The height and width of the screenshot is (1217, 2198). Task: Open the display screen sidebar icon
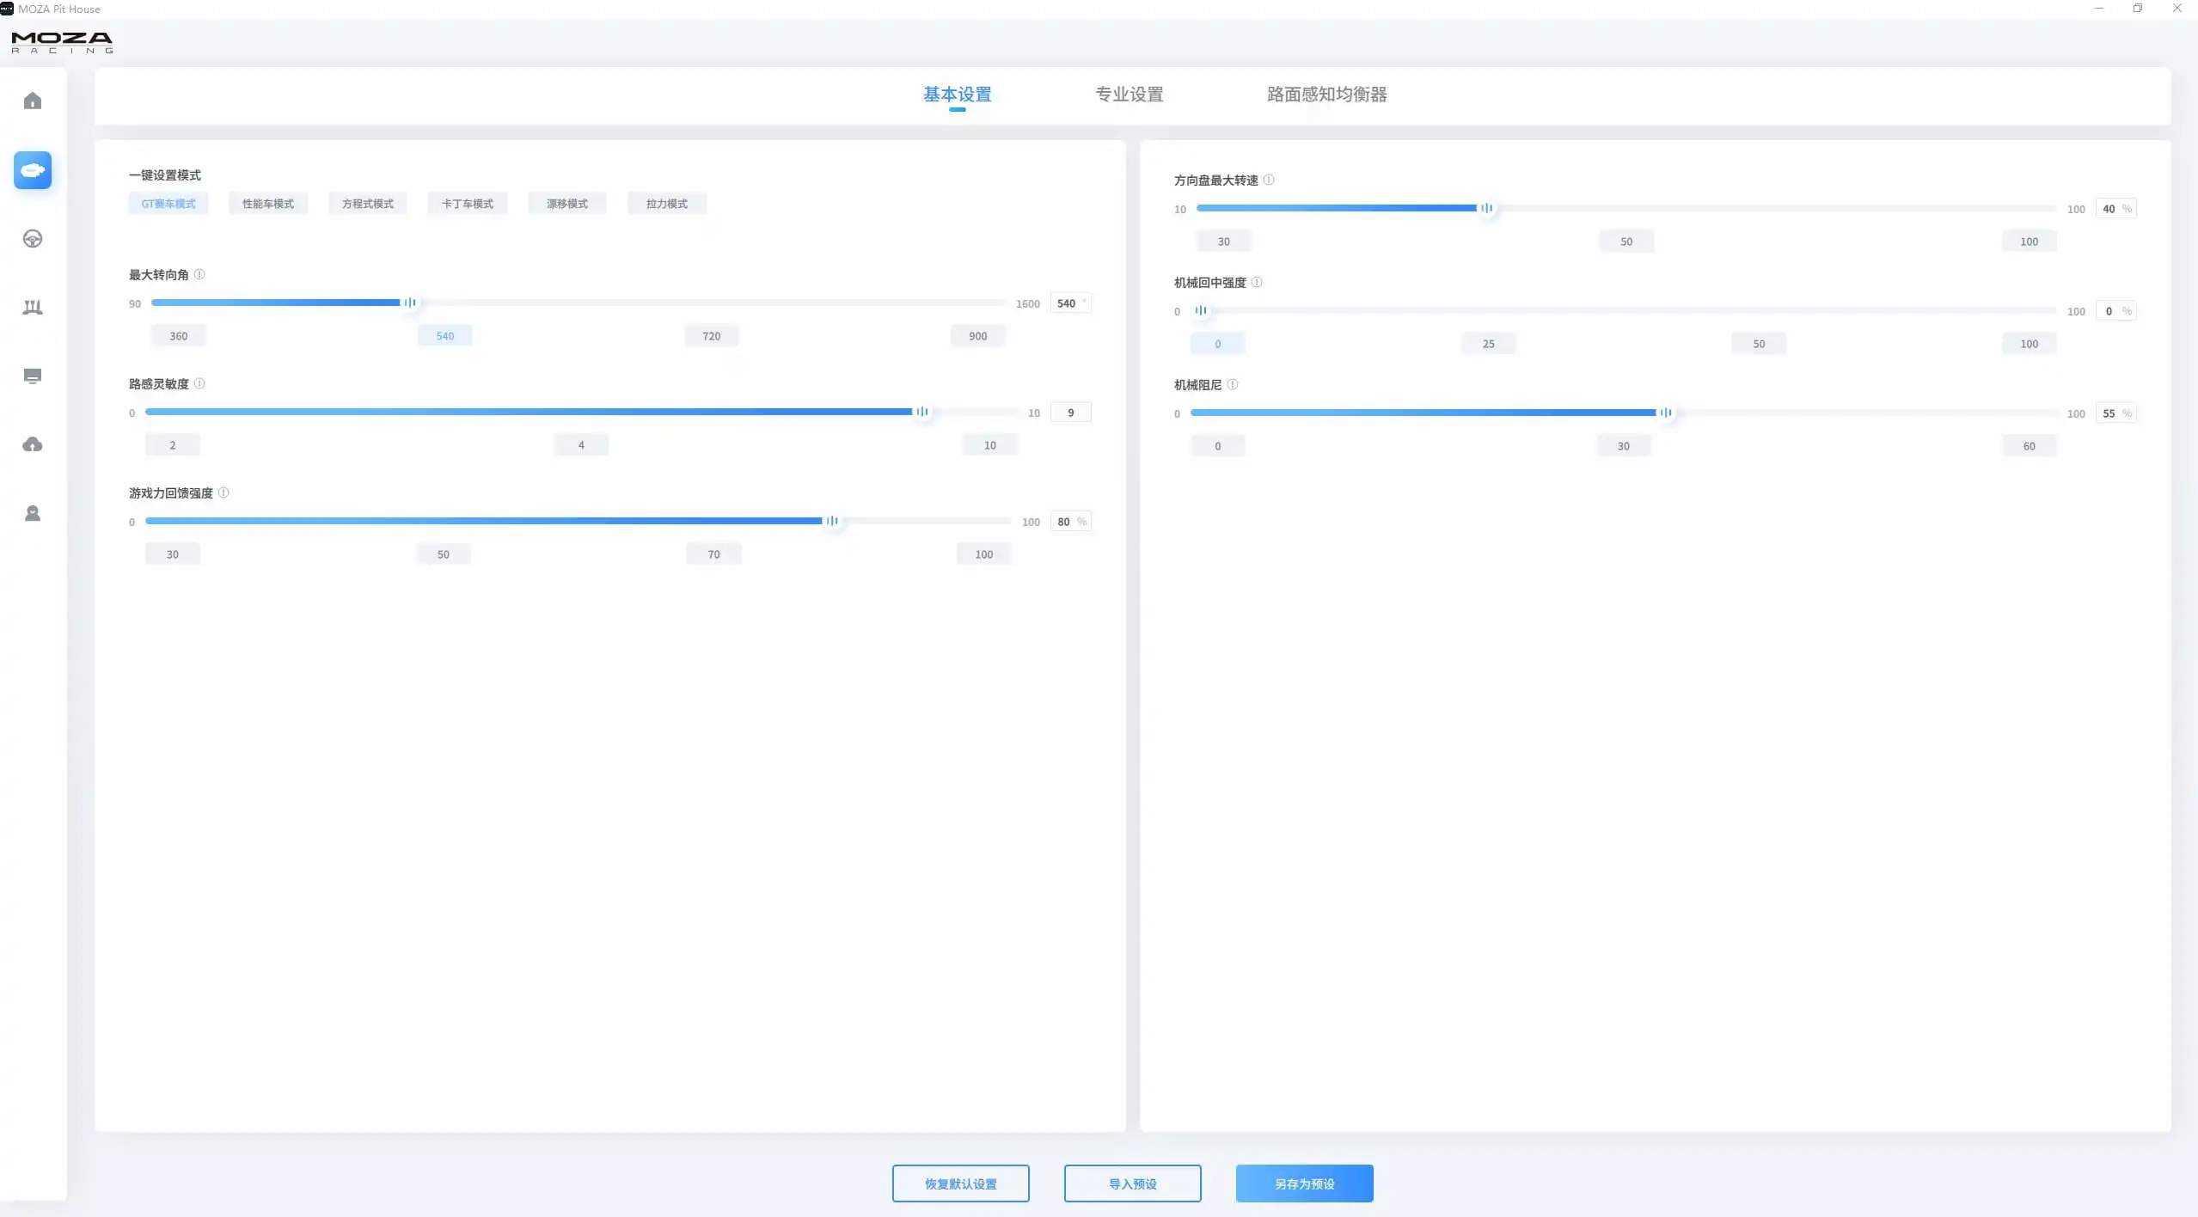[x=33, y=376]
